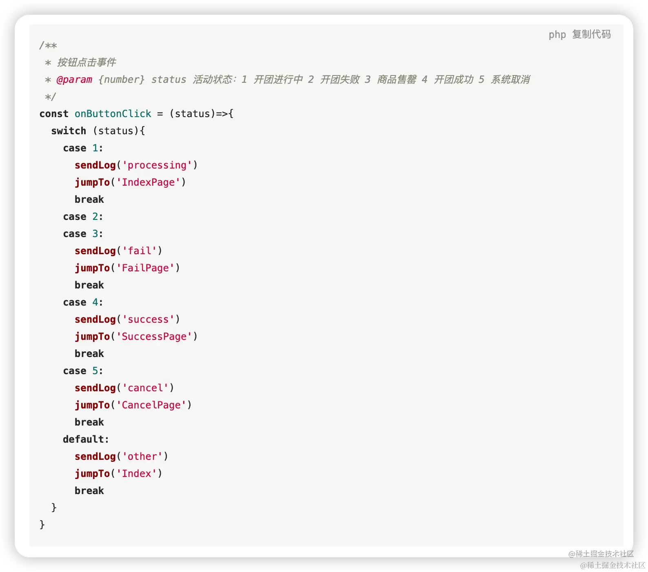
Task: Click the case 5: line
Action: (x=83, y=371)
